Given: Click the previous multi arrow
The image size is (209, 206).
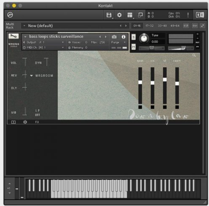Looking at the screenshot, I should [x=121, y=26].
